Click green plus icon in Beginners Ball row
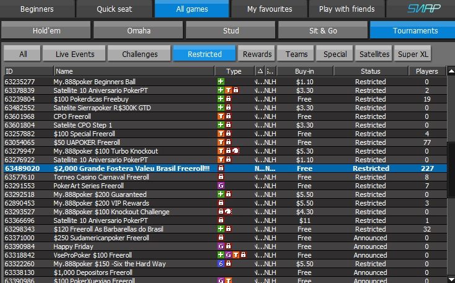This screenshot has width=455, height=283. tap(221, 82)
